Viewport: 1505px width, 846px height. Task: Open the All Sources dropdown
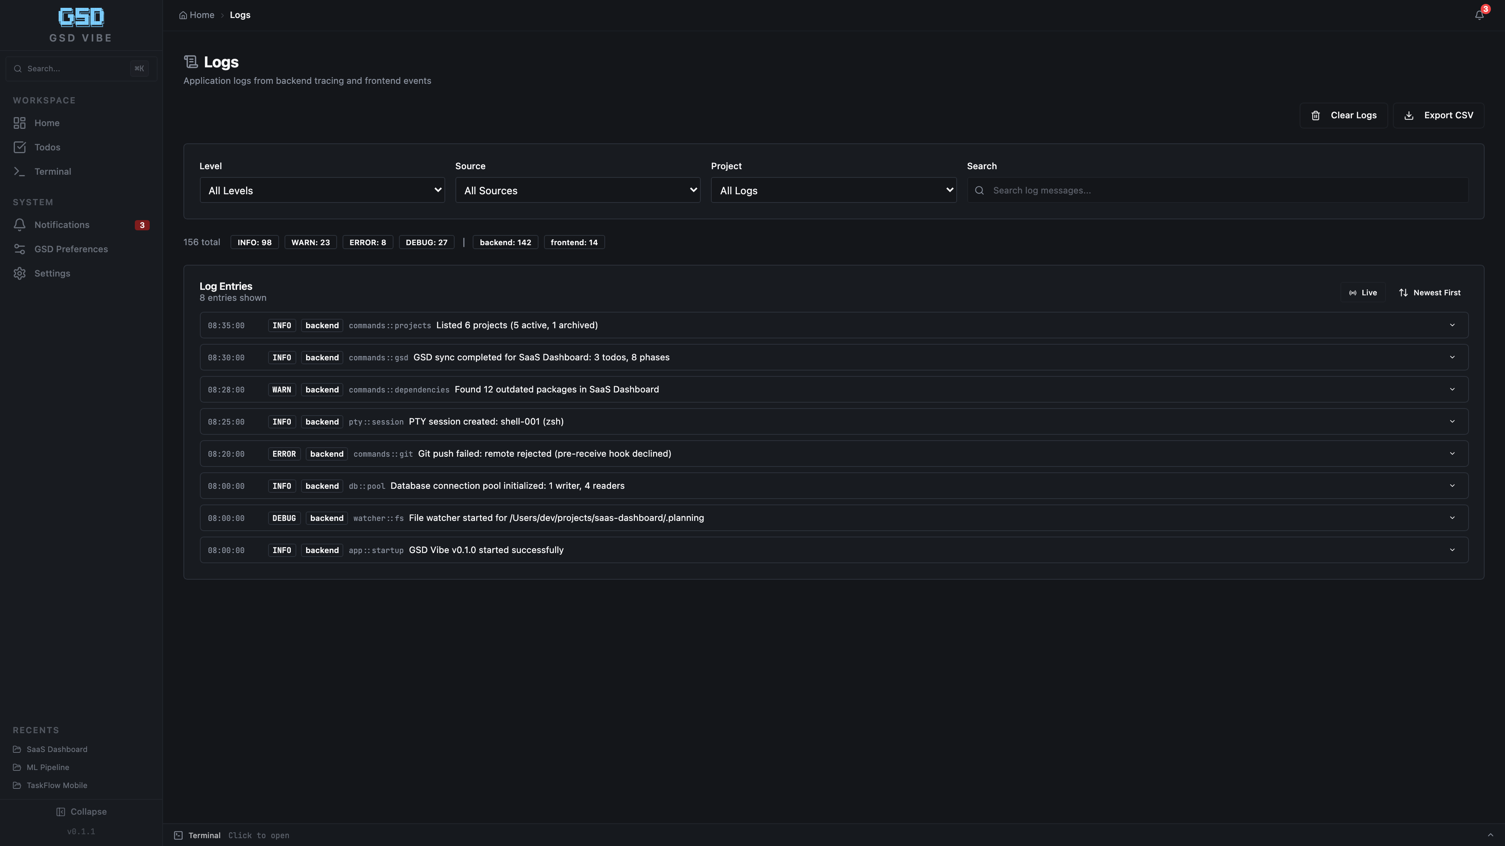[577, 190]
